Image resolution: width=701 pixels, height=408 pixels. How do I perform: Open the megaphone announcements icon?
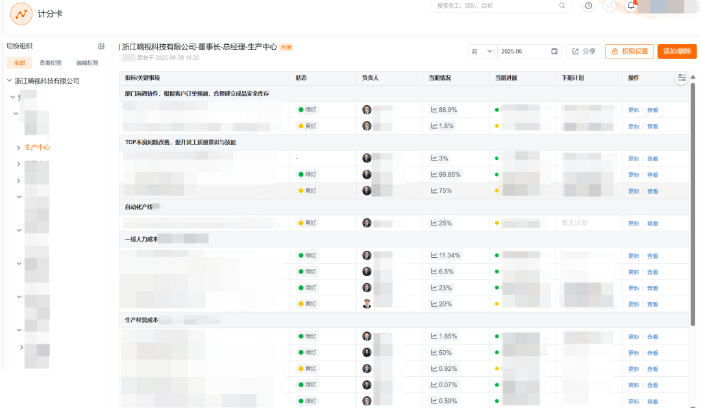coord(609,6)
